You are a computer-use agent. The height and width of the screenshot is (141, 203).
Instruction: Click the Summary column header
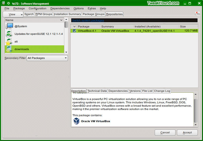117,26
